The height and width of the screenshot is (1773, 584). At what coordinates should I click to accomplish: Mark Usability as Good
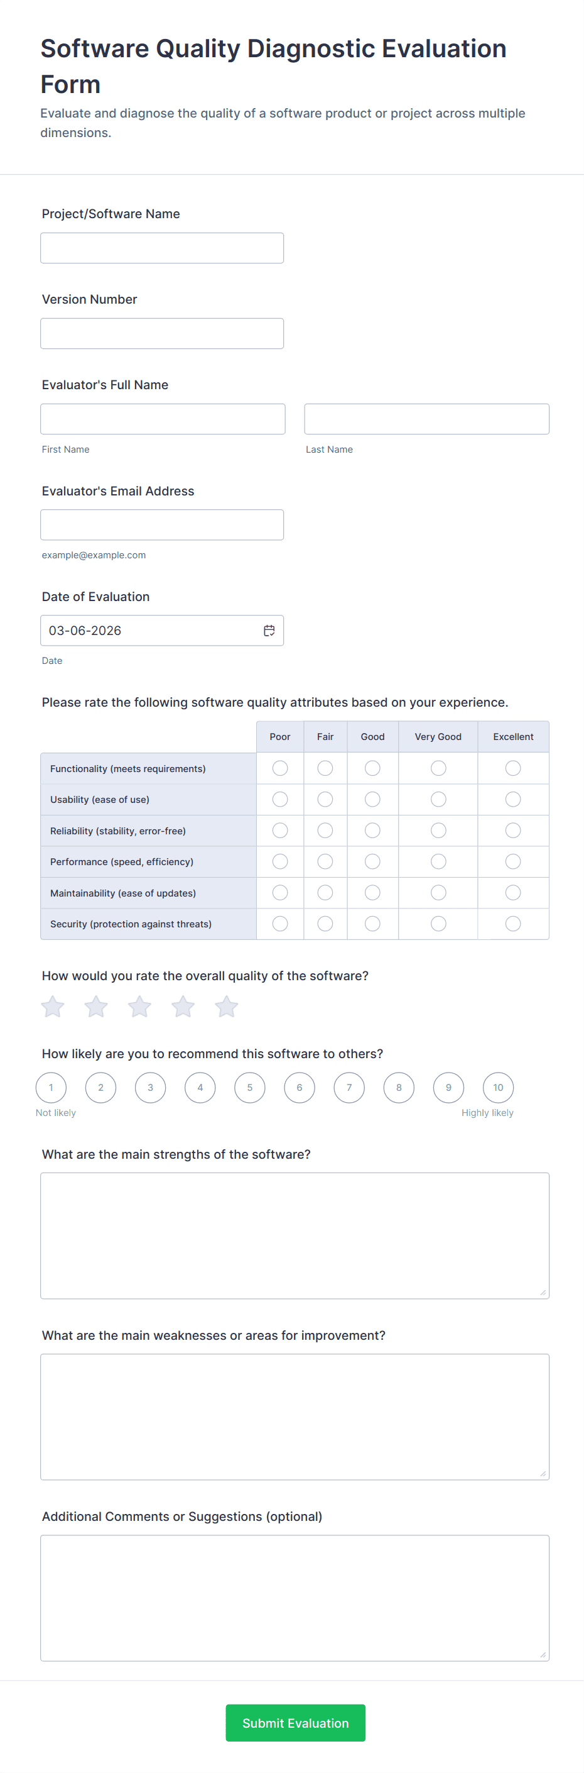[x=372, y=799]
